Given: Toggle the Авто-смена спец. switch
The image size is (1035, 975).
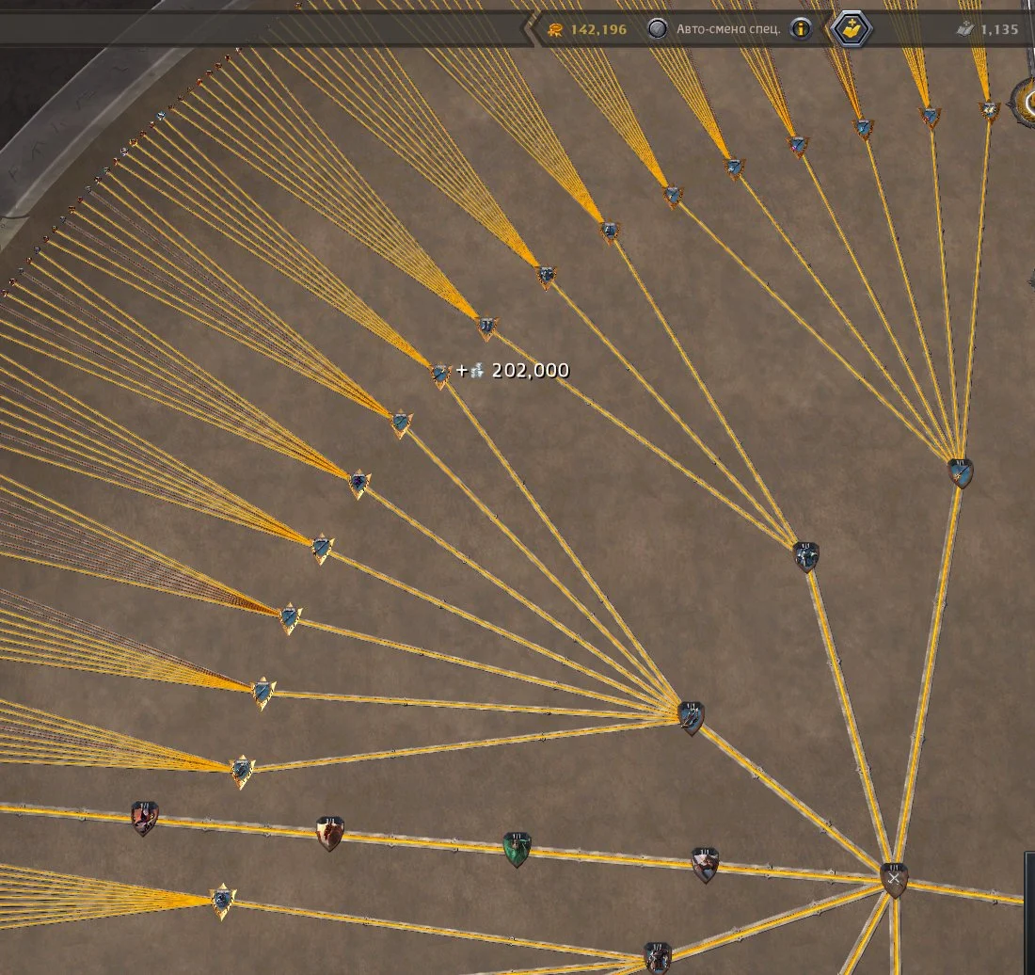Looking at the screenshot, I should 657,29.
